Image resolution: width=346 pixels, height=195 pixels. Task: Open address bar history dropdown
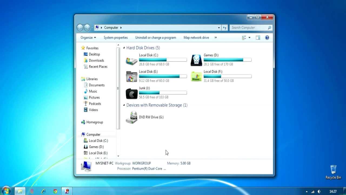click(219, 28)
